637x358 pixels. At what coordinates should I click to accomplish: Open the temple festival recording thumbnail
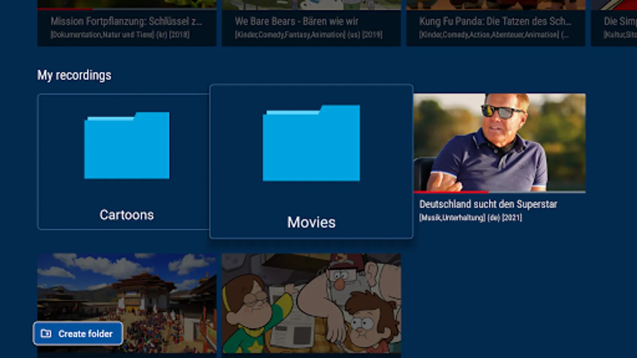tap(127, 303)
